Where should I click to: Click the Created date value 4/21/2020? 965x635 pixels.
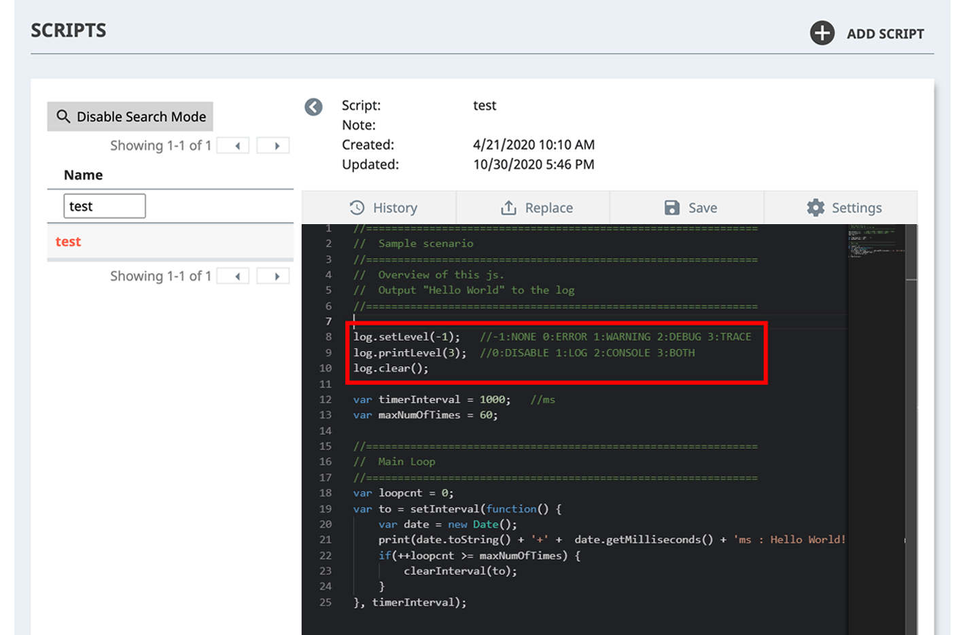533,145
